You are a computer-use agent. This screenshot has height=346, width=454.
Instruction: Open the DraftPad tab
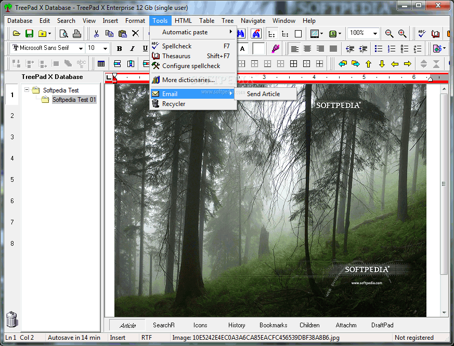(382, 325)
